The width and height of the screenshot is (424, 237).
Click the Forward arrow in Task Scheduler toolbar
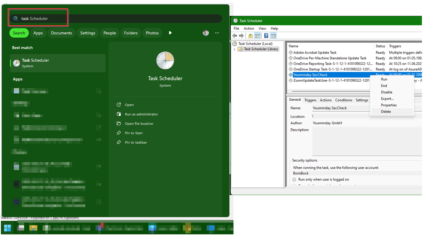(x=241, y=36)
